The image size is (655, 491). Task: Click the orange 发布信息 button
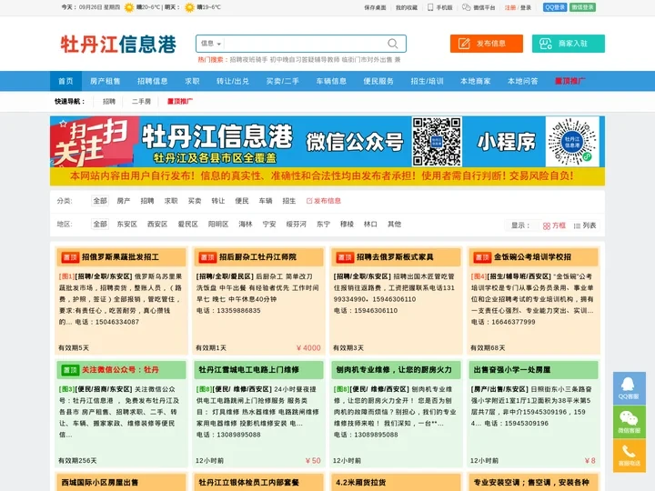[x=486, y=44]
